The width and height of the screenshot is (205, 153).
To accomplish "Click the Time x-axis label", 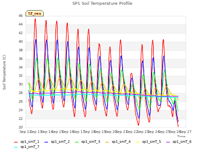I will tap(181, 136).
